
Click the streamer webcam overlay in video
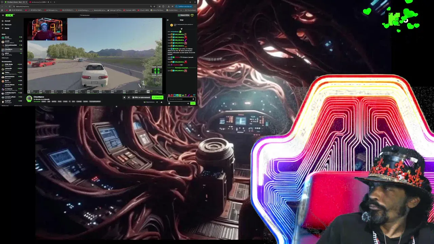click(47, 29)
